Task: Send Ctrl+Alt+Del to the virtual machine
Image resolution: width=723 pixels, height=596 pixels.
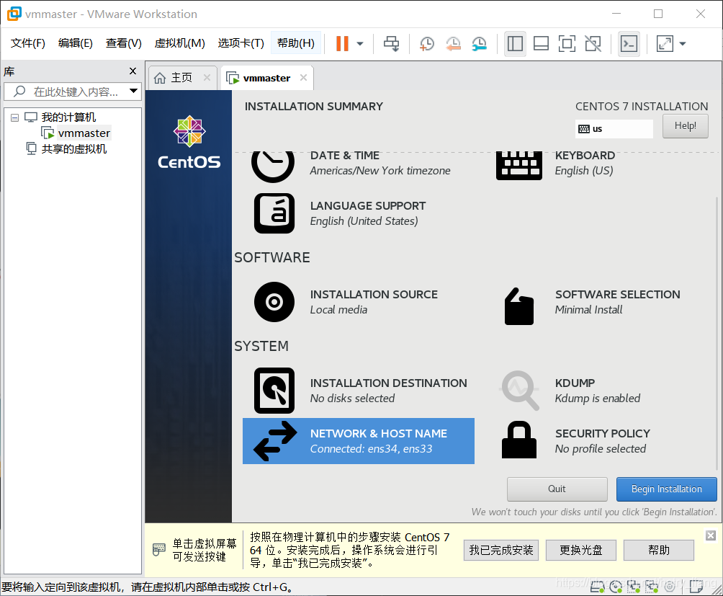Action: pyautogui.click(x=392, y=44)
